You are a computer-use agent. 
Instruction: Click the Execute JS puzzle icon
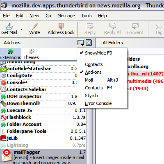click(4, 111)
